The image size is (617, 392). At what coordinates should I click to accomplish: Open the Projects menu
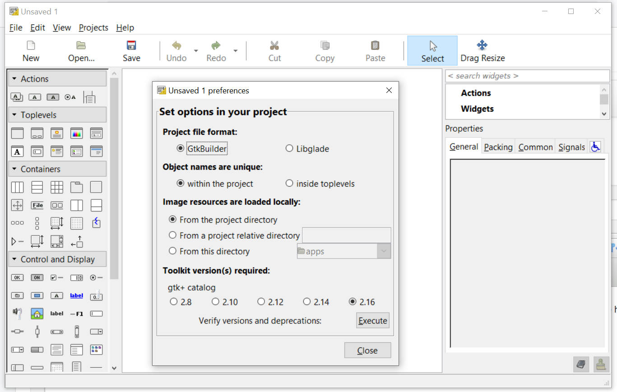coord(93,28)
